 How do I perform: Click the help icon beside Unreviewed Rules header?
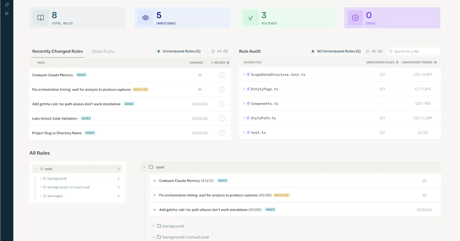pos(397,62)
